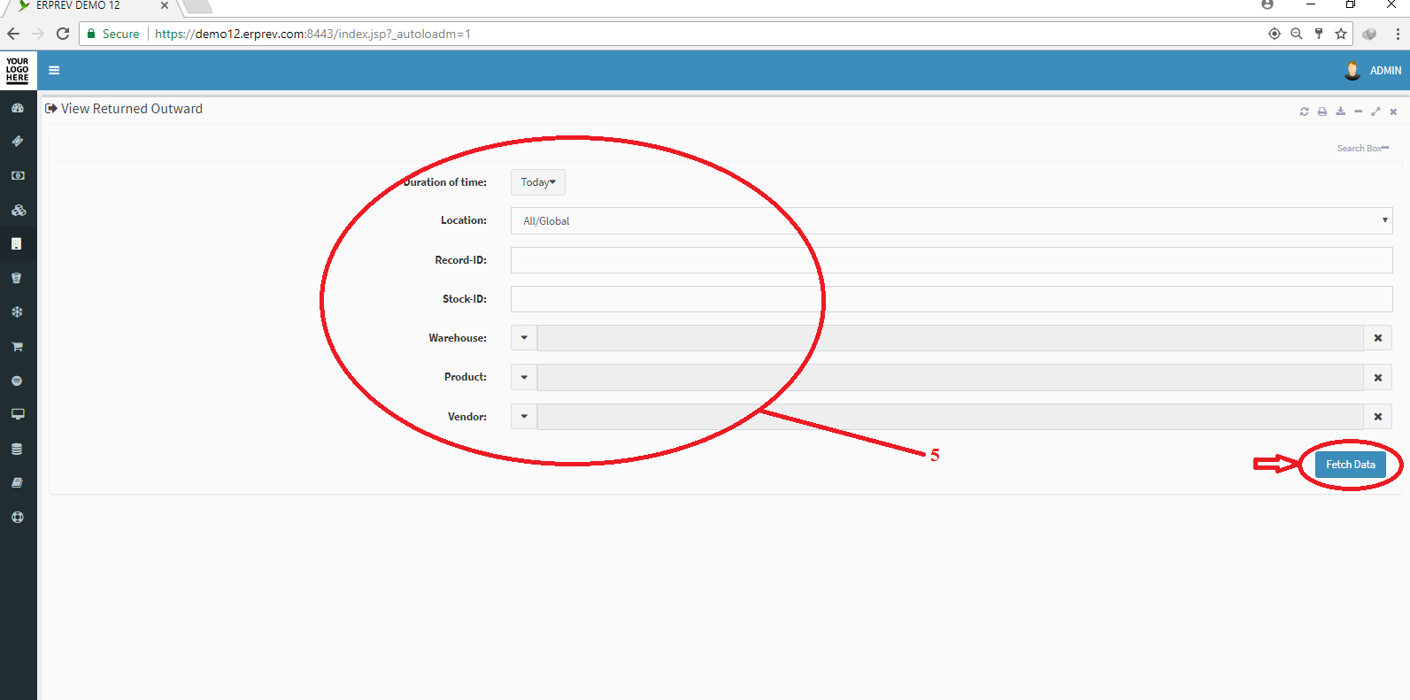The height and width of the screenshot is (700, 1410).
Task: Bookmark this page with star
Action: [1341, 34]
